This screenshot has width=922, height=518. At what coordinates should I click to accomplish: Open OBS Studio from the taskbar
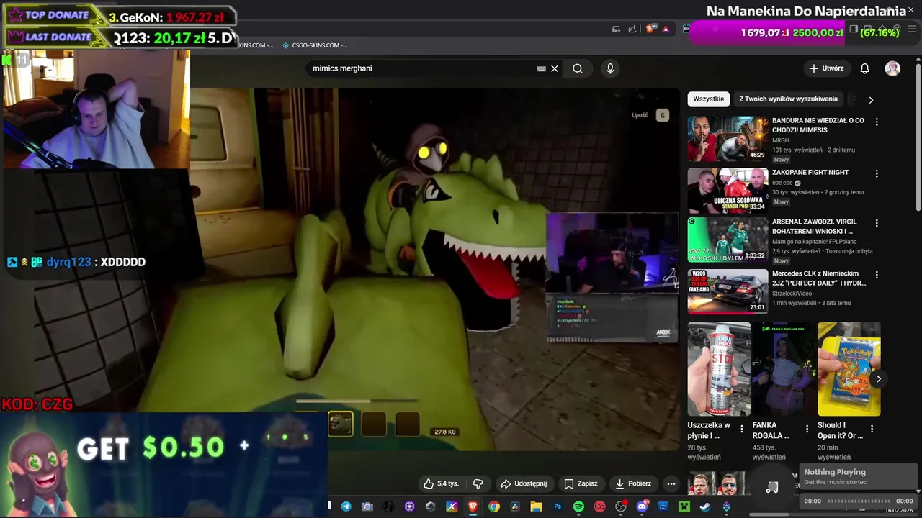click(620, 506)
